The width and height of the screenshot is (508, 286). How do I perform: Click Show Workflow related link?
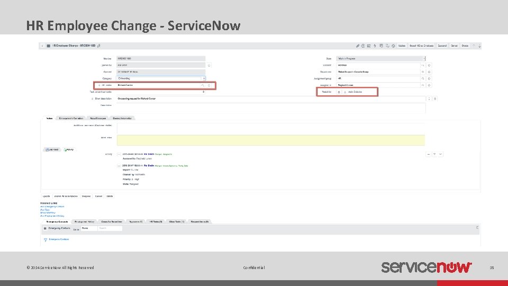click(48, 213)
